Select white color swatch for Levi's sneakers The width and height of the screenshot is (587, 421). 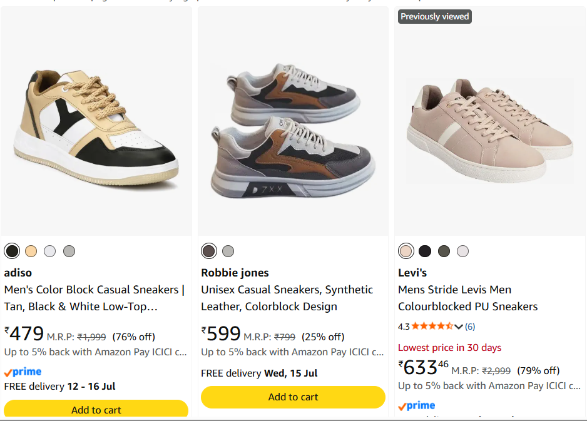(x=462, y=251)
